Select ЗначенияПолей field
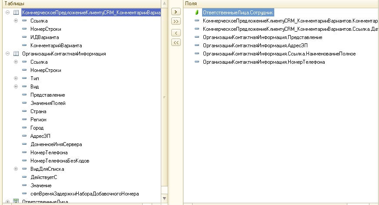The image size is (379, 205). click(48, 103)
